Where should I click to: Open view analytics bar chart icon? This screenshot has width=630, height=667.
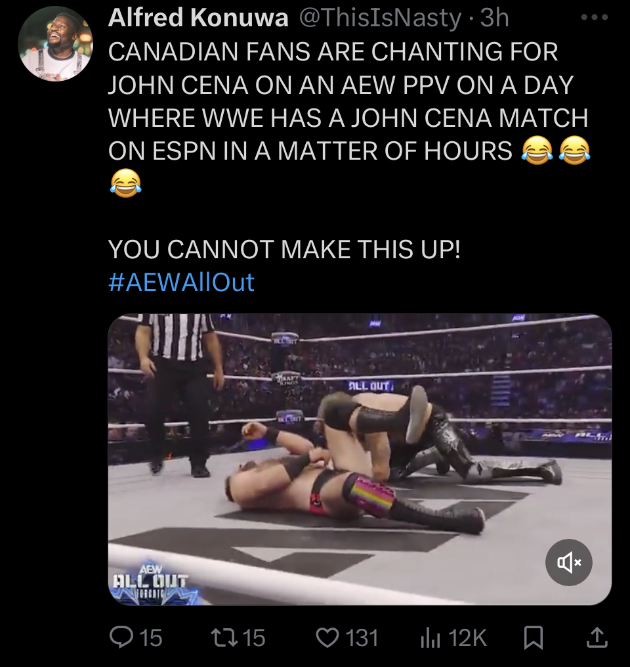tap(430, 637)
